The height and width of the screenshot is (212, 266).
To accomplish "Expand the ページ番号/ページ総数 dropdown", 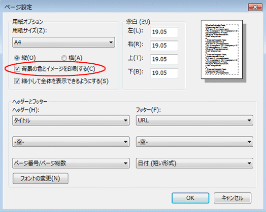I will tap(71, 163).
